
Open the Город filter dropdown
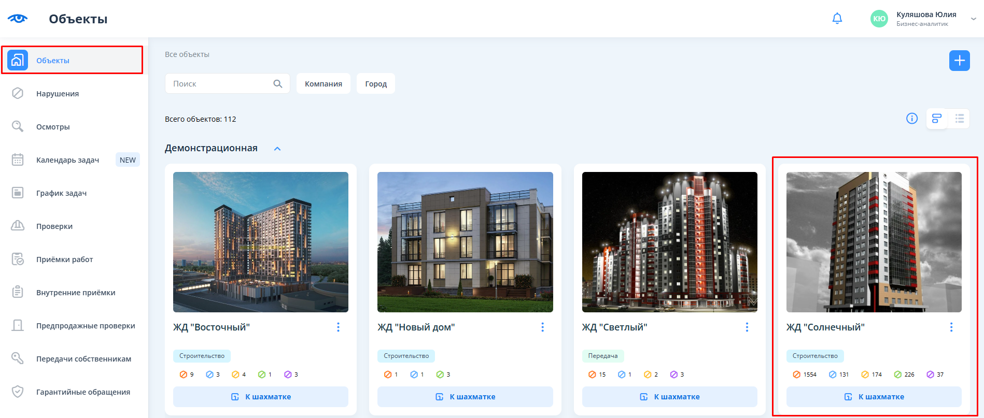point(375,84)
